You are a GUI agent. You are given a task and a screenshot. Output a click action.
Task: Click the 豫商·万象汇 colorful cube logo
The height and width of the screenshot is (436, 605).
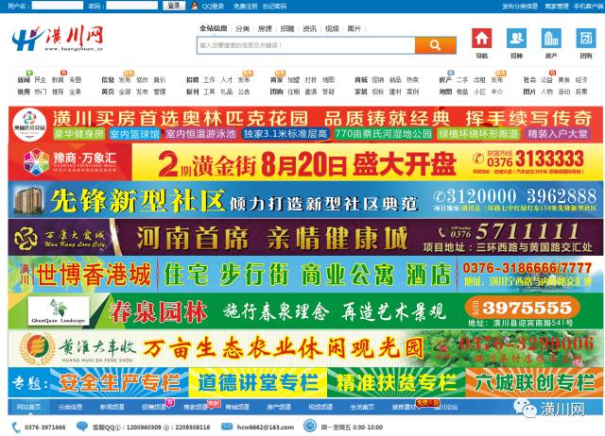tap(36, 161)
